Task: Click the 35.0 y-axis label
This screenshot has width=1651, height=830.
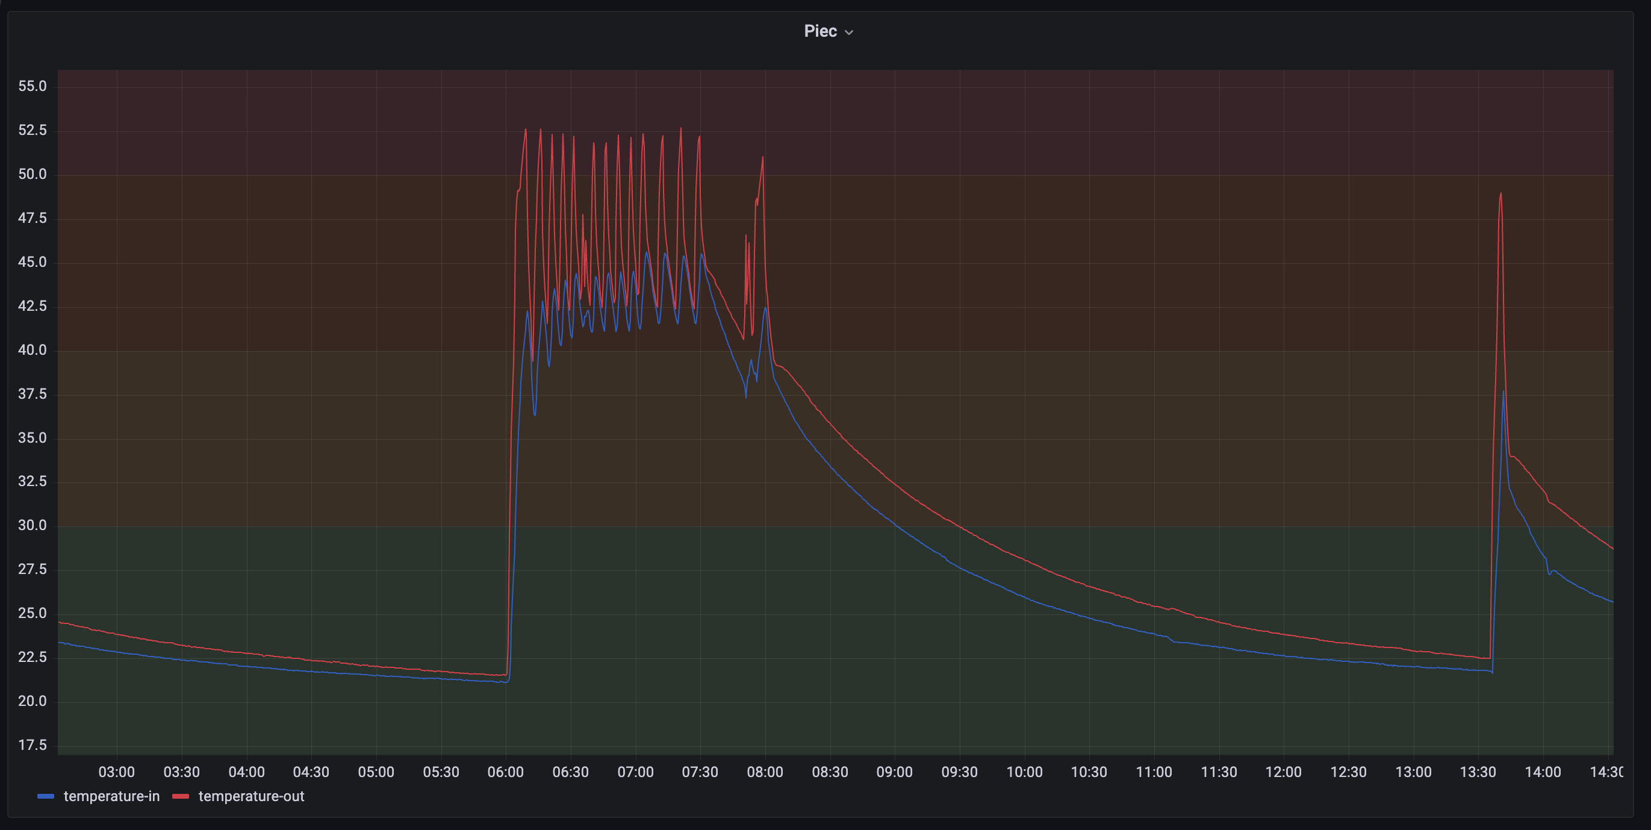Action: [33, 438]
